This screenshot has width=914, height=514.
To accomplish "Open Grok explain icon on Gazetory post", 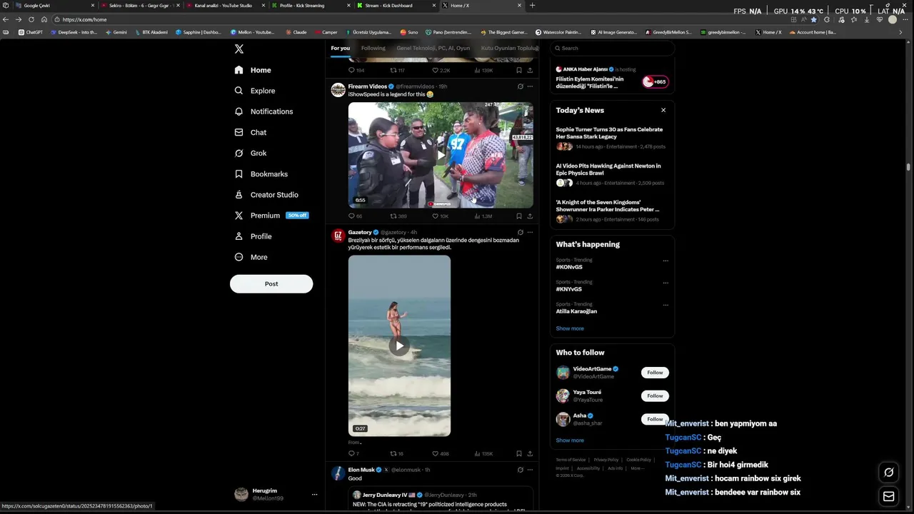I will (x=520, y=232).
